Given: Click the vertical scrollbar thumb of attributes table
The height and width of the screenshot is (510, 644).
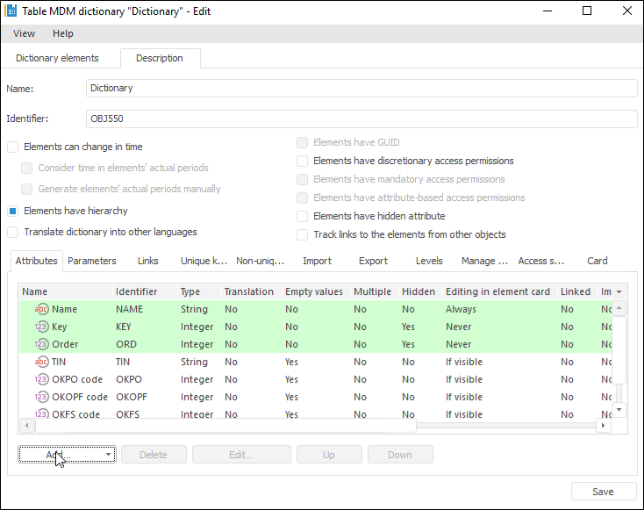Looking at the screenshot, I should 619,350.
